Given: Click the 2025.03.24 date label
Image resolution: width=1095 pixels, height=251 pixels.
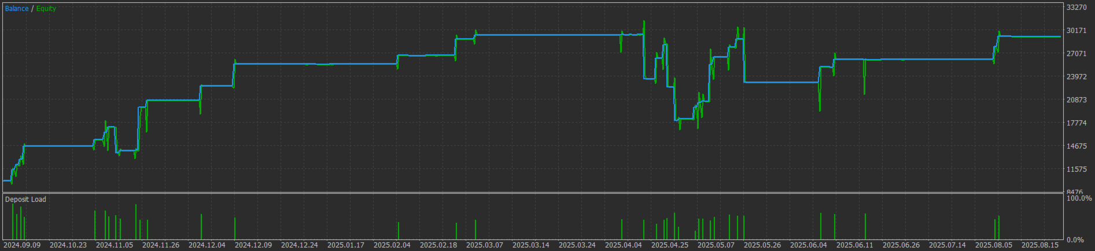Looking at the screenshot, I should (x=577, y=245).
